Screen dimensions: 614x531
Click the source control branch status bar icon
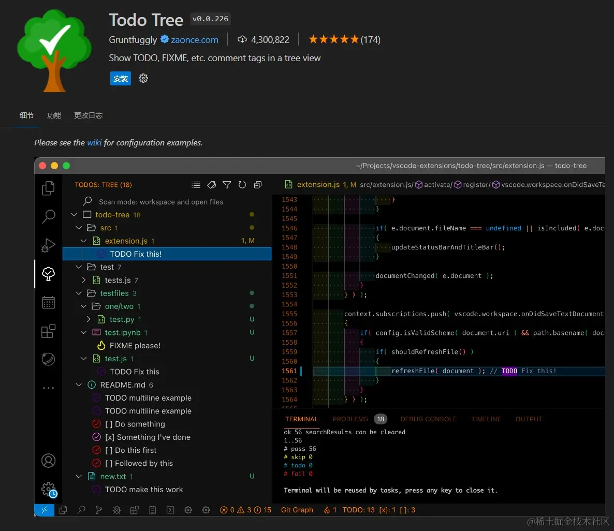(99, 510)
